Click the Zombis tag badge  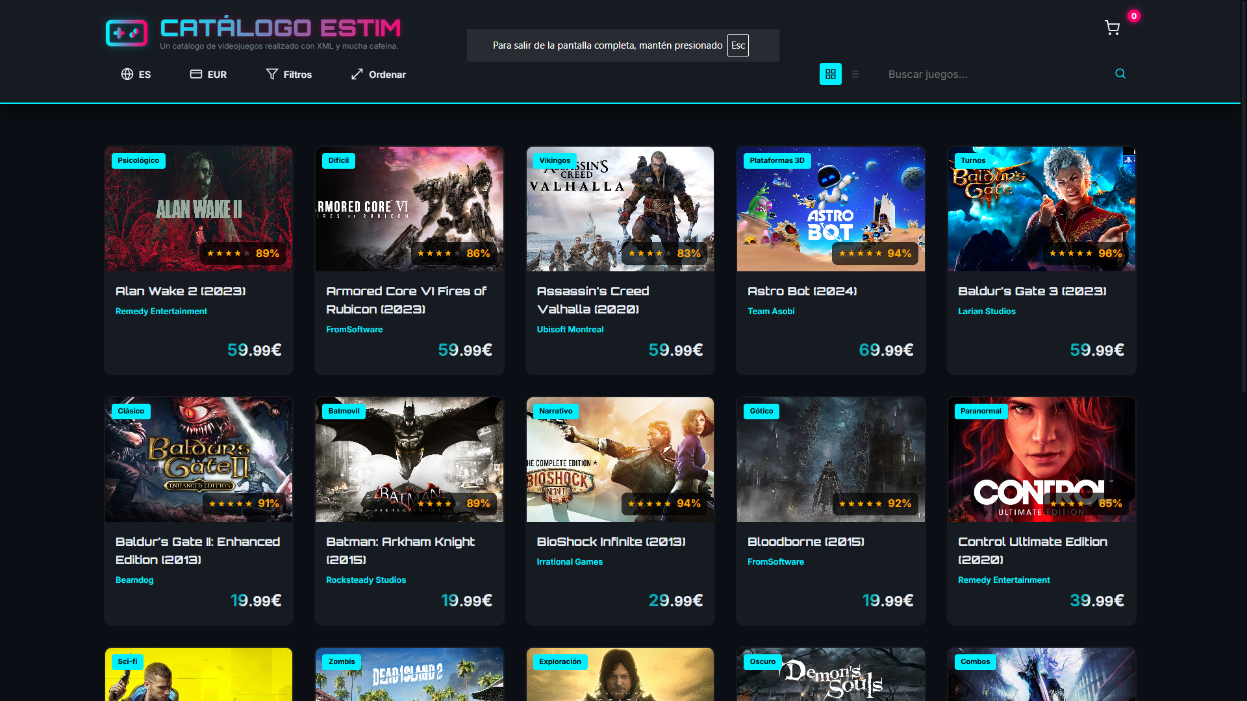[x=342, y=662]
